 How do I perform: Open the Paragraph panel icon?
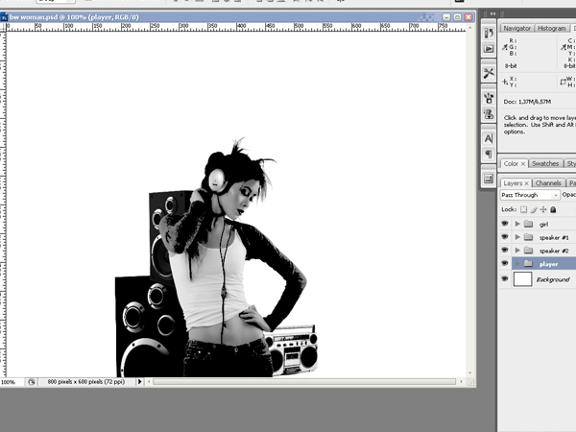[489, 154]
